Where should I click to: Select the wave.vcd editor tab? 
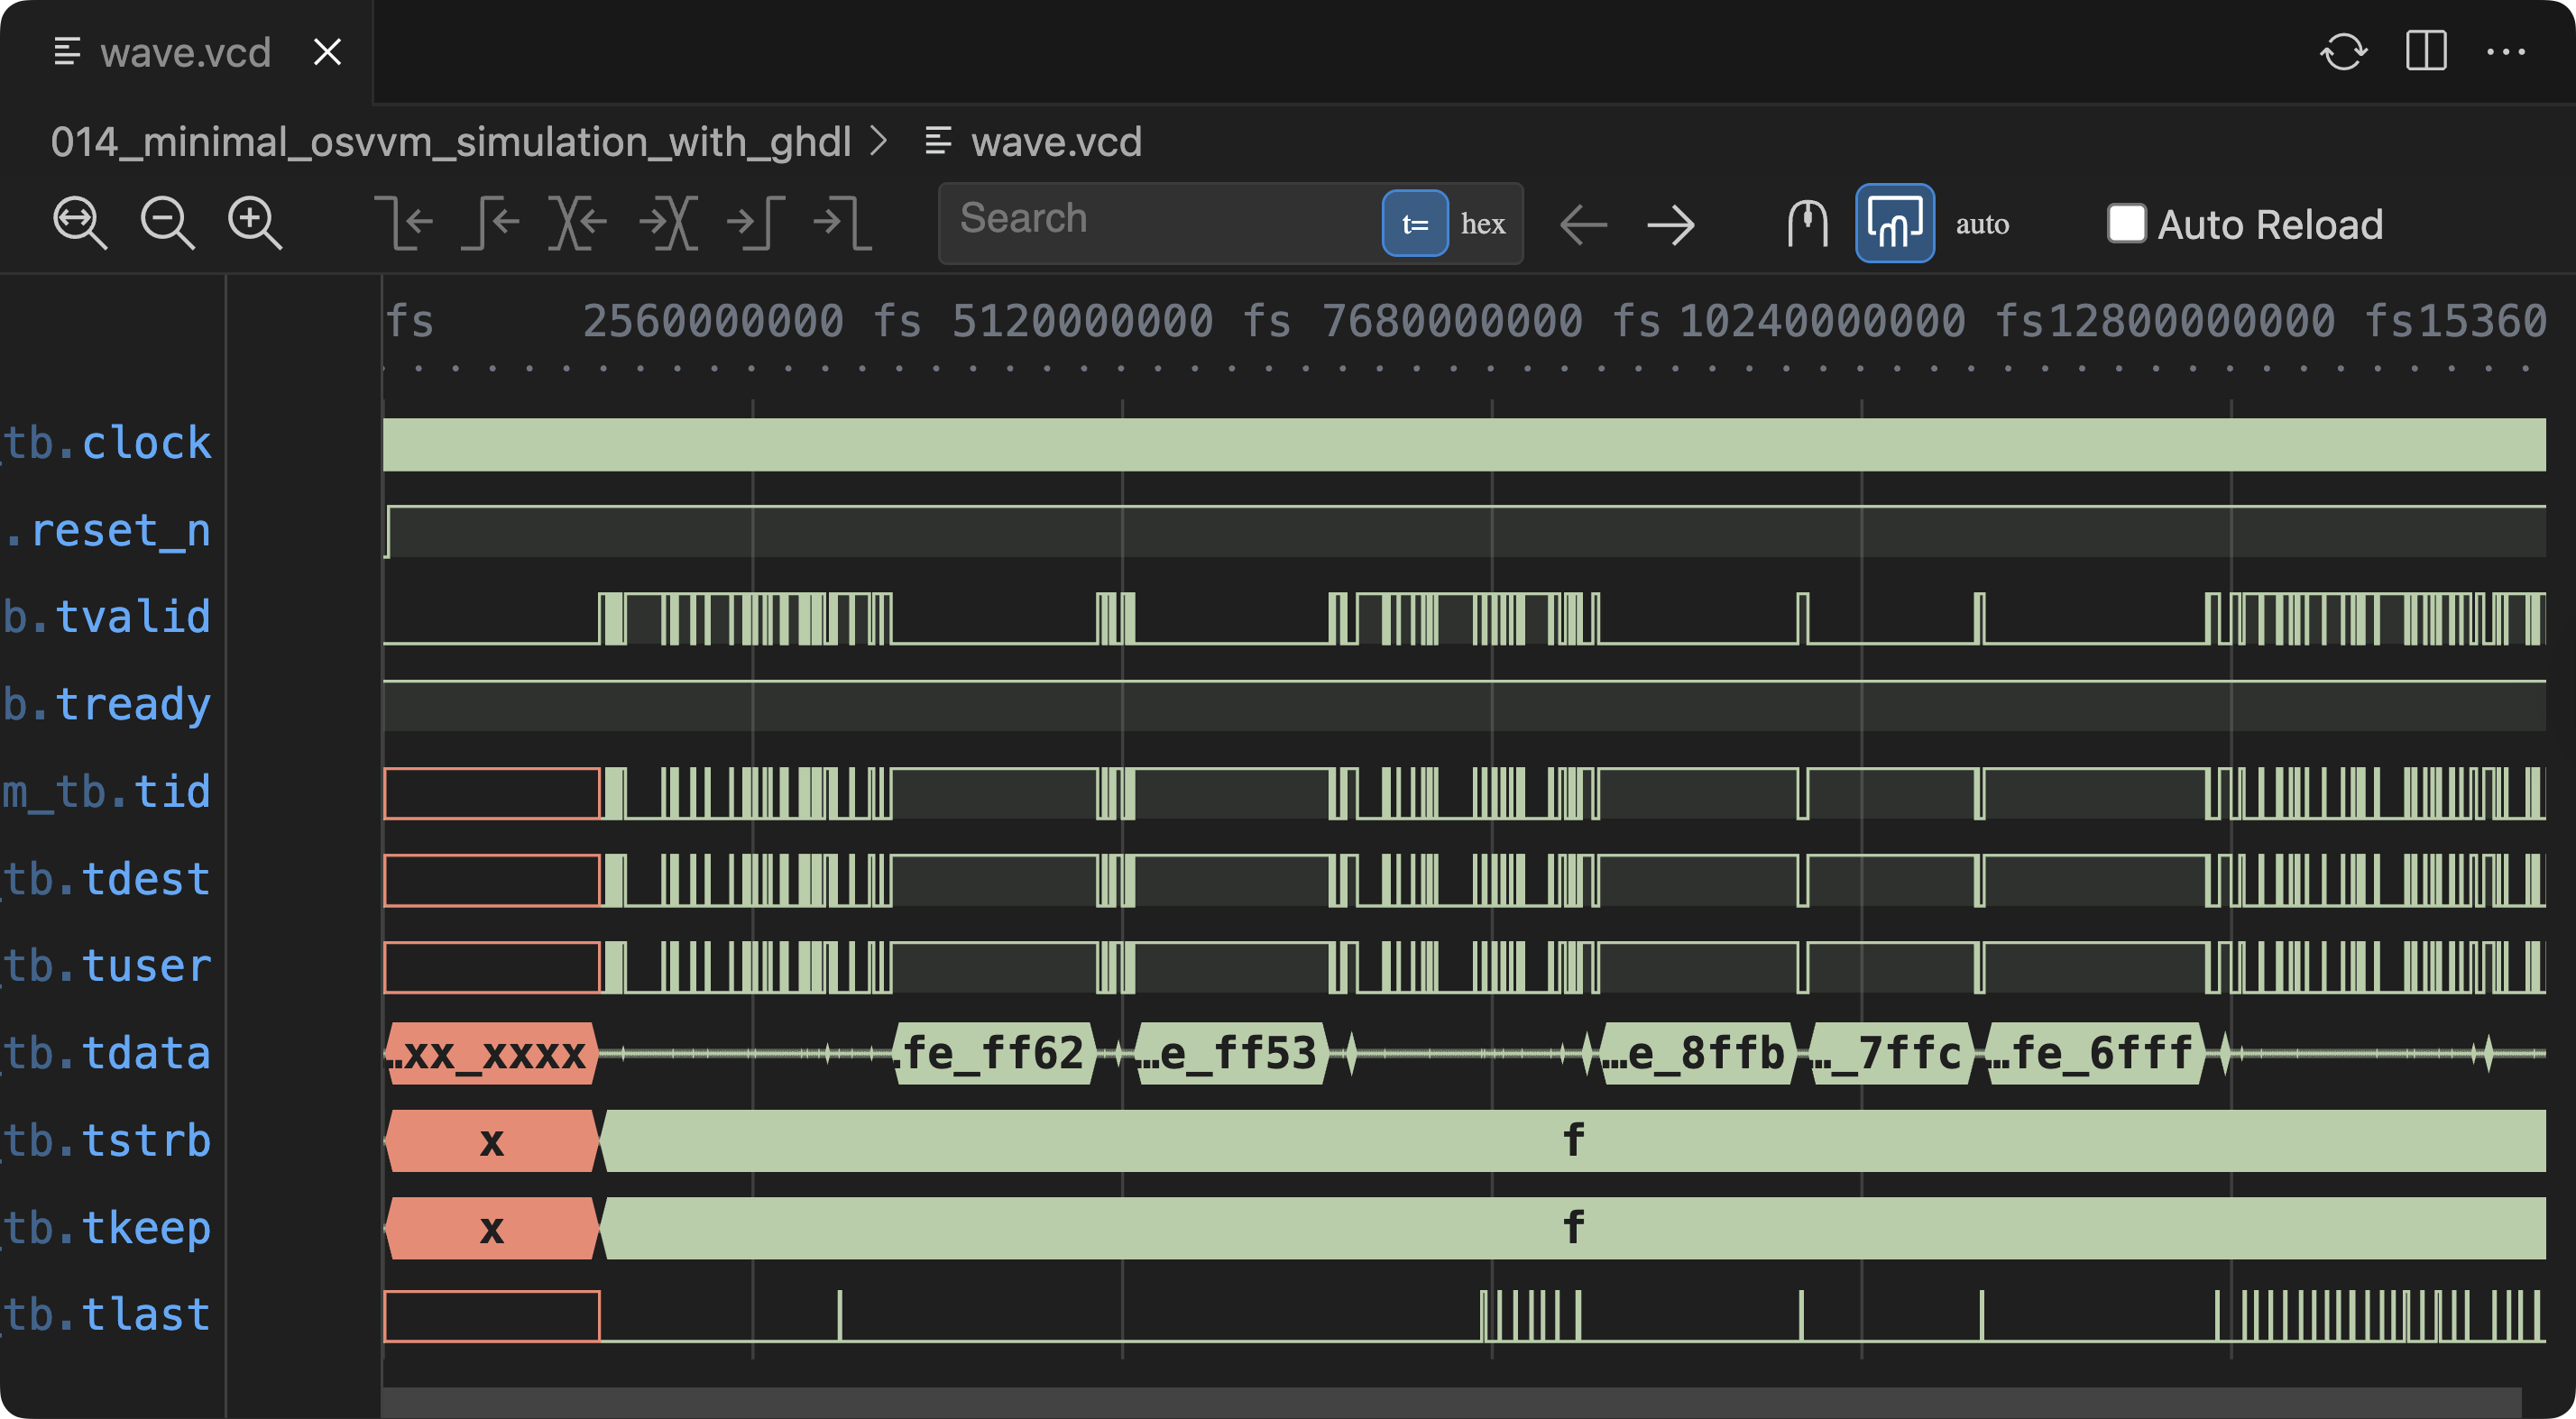(186, 52)
